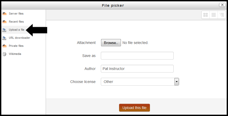Select Recent files in sidebar

pos(16,22)
